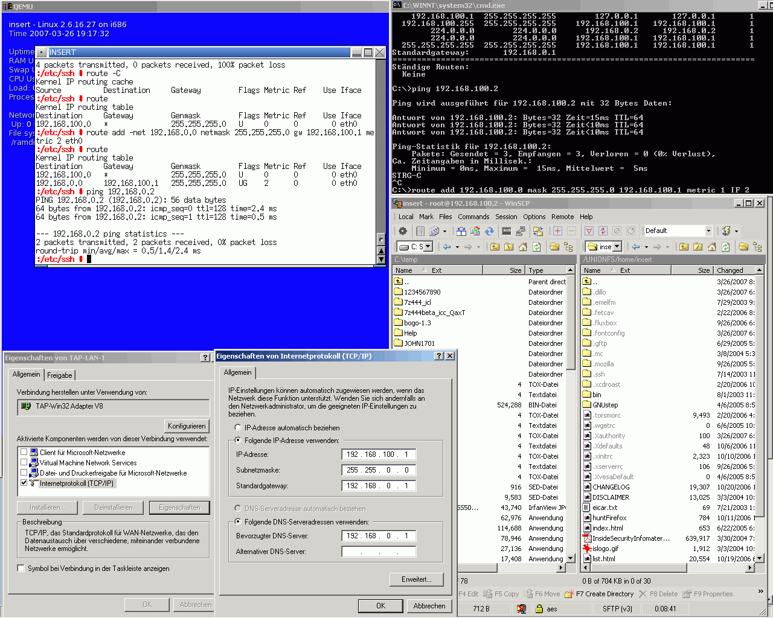Uncheck Internetprotokoll (TCP/IP) checkbox
This screenshot has width=773, height=618.
coord(24,483)
